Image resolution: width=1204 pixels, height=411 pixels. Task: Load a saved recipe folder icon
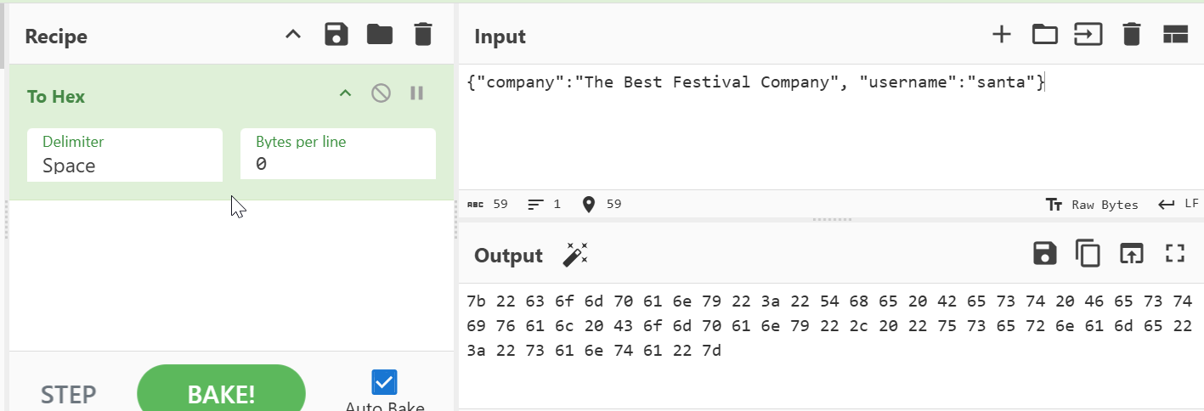(x=380, y=35)
